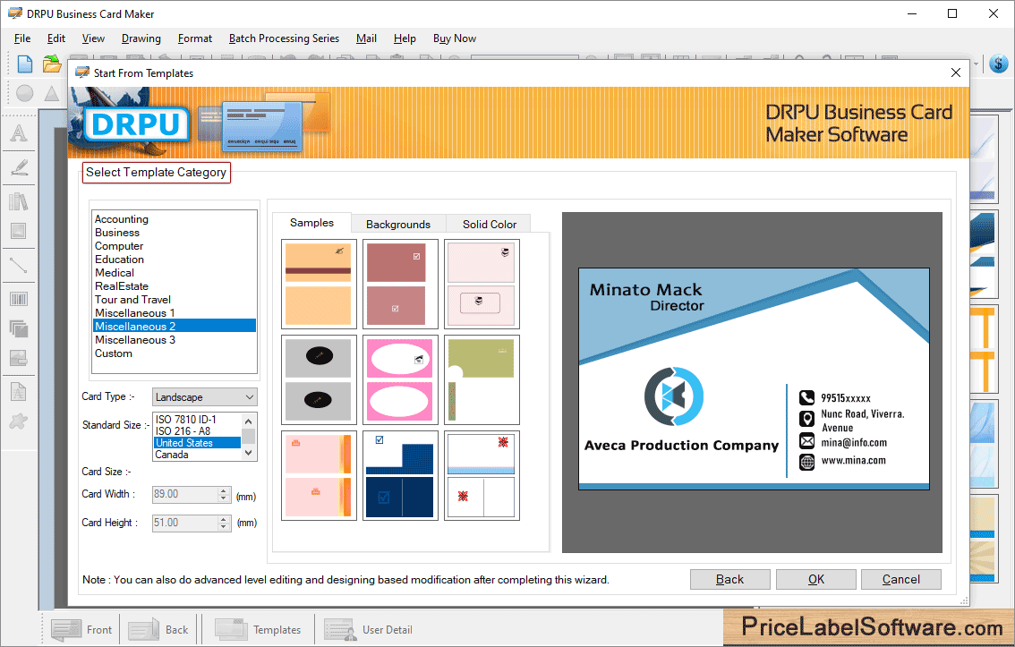This screenshot has height=647, width=1015.
Task: Click the Cancel button
Action: coord(901,580)
